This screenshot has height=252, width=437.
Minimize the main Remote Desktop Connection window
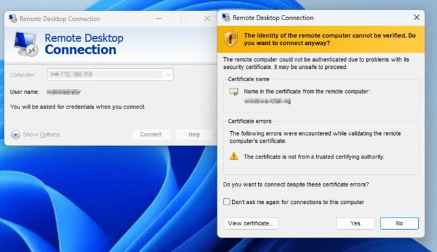coord(159,19)
